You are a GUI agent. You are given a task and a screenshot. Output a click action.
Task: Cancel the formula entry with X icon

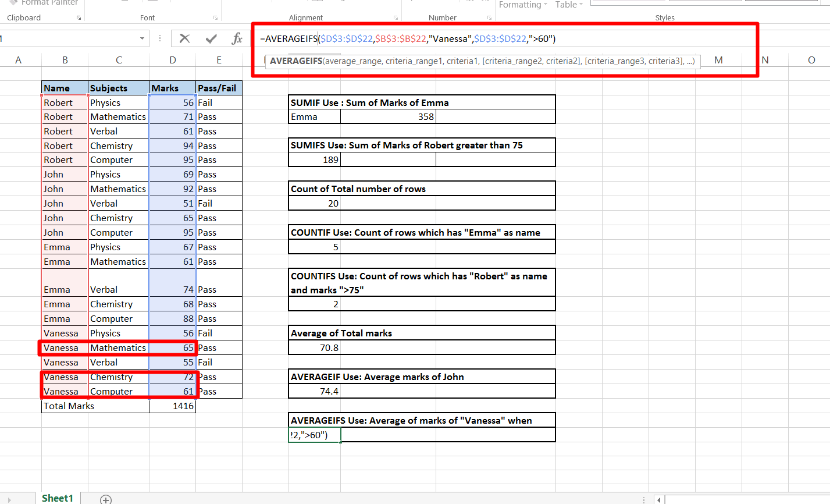(184, 39)
